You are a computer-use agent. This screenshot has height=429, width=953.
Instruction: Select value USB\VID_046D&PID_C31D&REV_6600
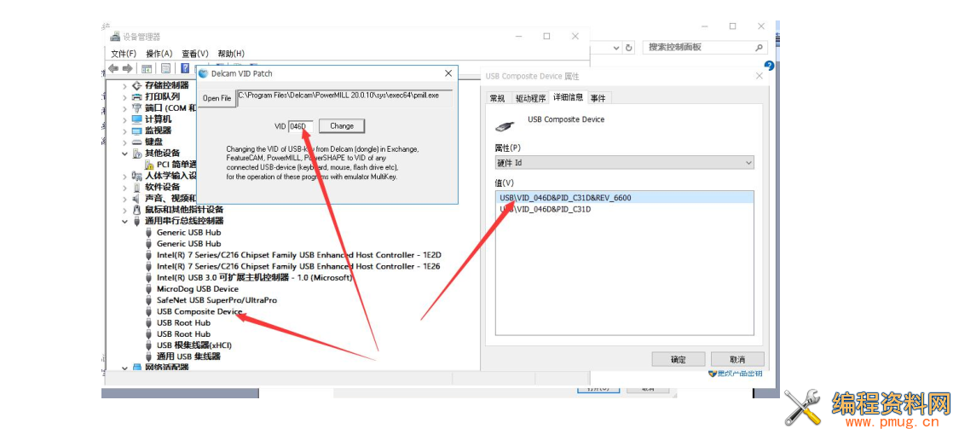(x=624, y=198)
